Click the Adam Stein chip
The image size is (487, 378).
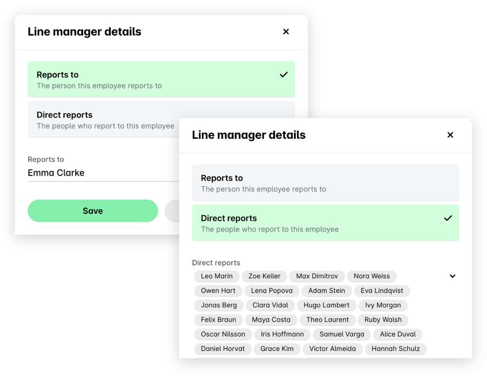click(327, 291)
